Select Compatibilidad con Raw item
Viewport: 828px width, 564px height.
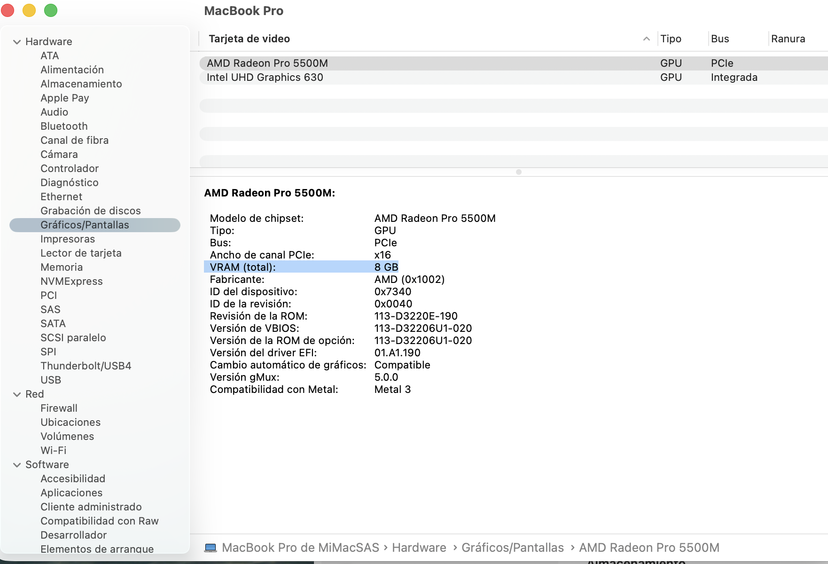[99, 521]
